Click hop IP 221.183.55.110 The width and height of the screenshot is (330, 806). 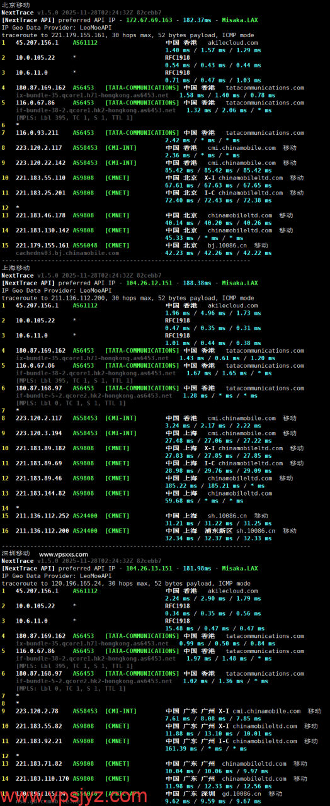pos(39,178)
